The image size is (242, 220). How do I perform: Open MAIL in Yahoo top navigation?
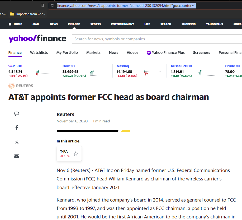click(x=36, y=24)
